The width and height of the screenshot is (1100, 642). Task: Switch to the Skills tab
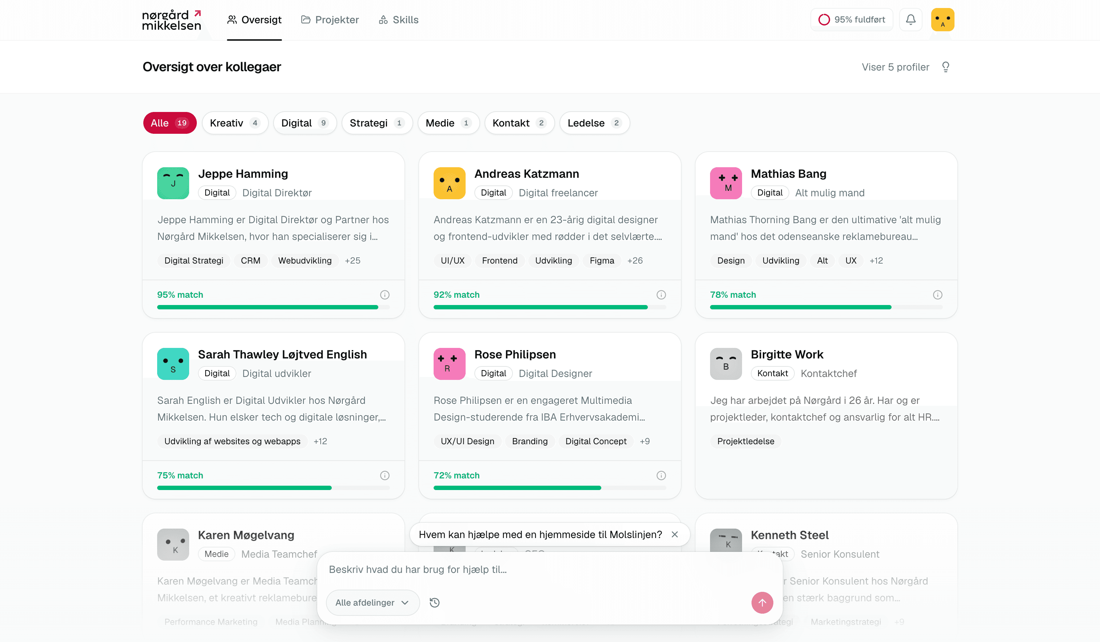click(x=398, y=20)
